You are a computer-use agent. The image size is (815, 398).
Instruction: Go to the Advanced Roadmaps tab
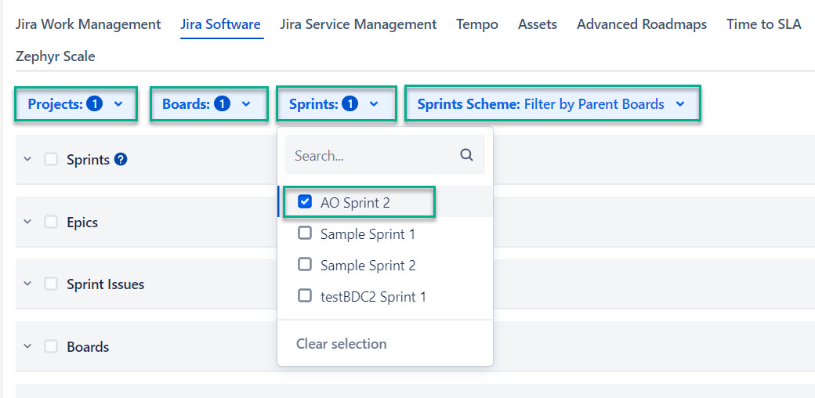[x=641, y=24]
